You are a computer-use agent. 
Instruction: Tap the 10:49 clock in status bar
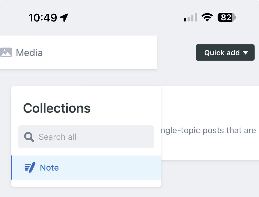[x=43, y=18]
